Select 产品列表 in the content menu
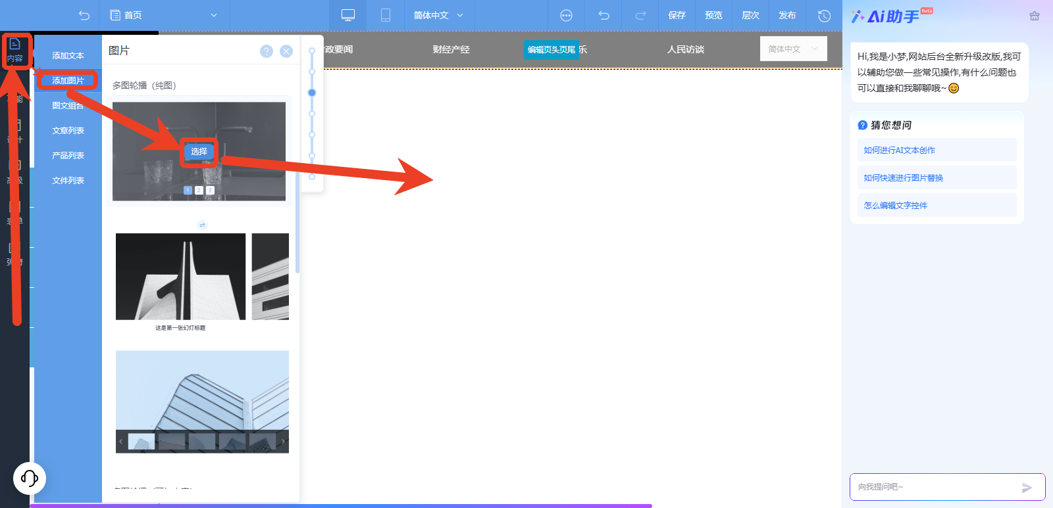The image size is (1053, 508). point(68,156)
